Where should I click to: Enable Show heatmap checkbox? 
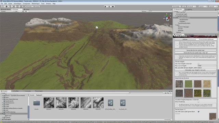(198, 102)
